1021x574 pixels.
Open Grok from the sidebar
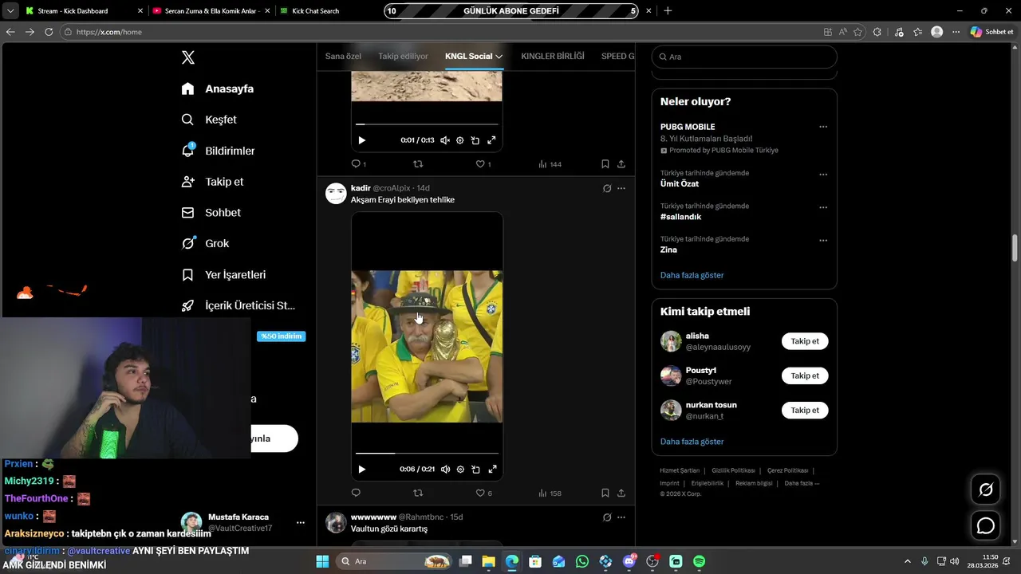pyautogui.click(x=205, y=244)
